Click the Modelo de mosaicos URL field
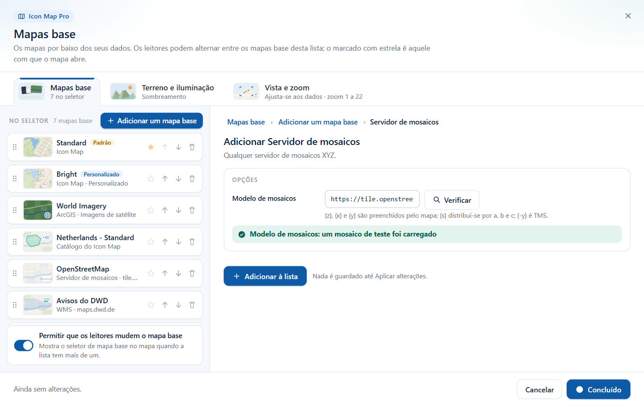 click(x=372, y=199)
